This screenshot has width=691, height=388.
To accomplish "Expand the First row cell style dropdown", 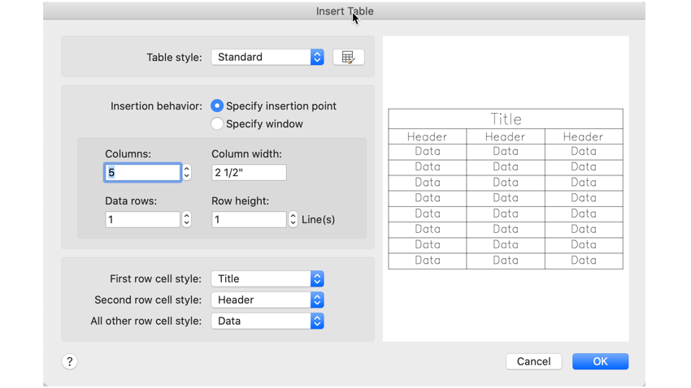I will (267, 278).
